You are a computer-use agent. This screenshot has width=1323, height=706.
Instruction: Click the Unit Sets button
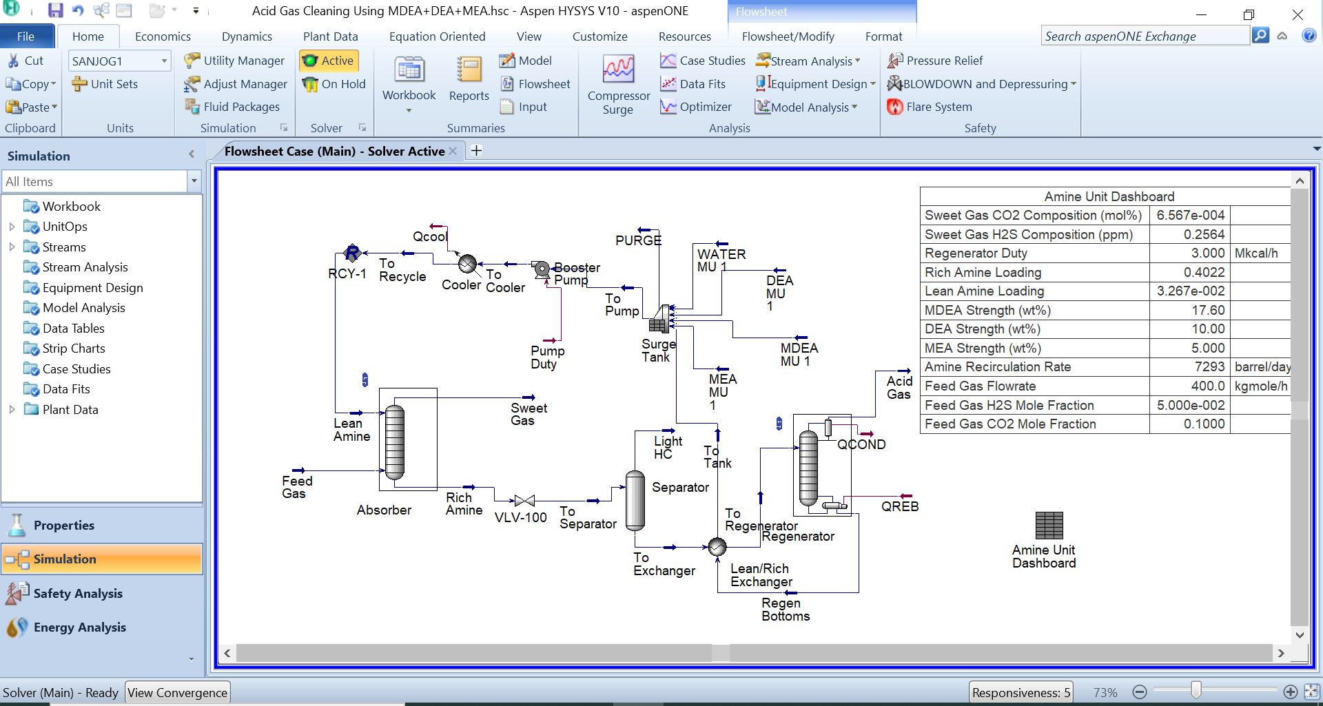tap(105, 84)
